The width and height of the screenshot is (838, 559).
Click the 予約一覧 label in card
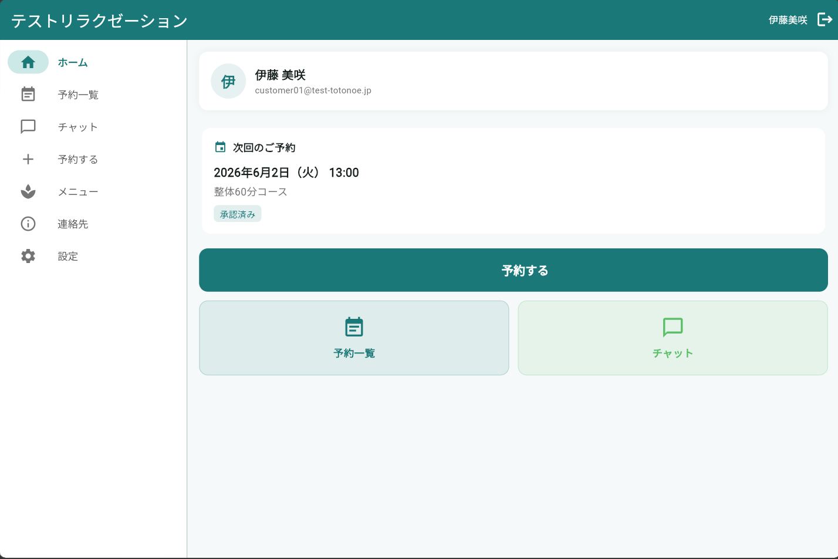click(354, 353)
